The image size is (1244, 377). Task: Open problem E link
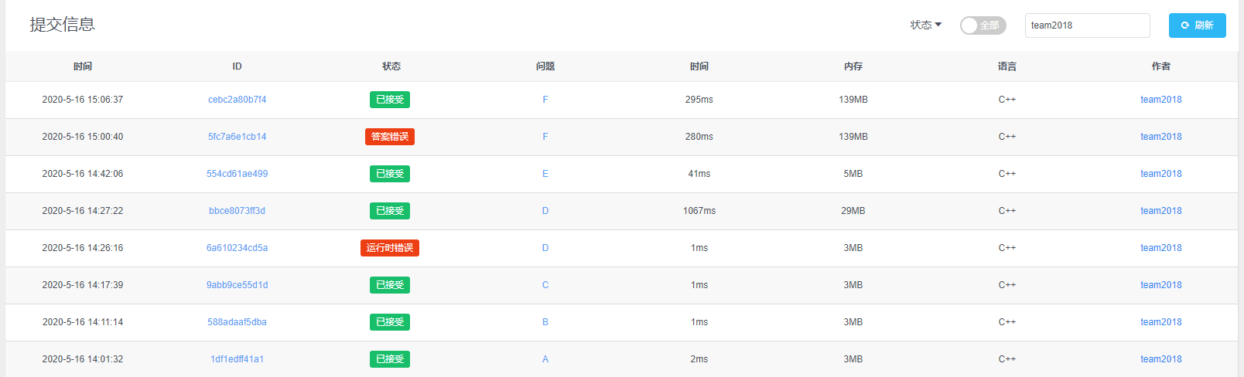545,174
